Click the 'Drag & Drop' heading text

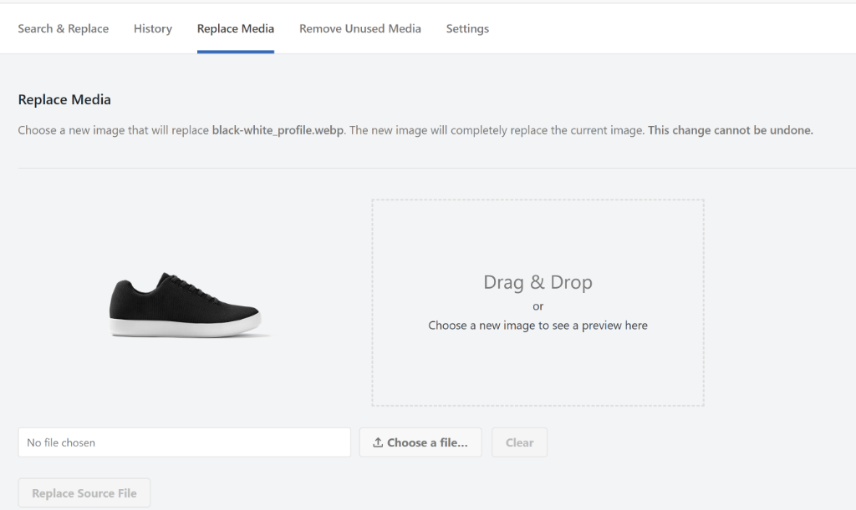(x=538, y=282)
